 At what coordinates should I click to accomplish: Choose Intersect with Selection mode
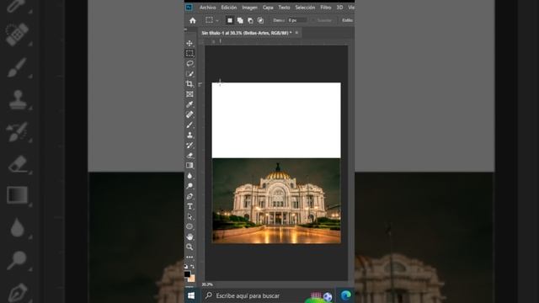pyautogui.click(x=260, y=20)
